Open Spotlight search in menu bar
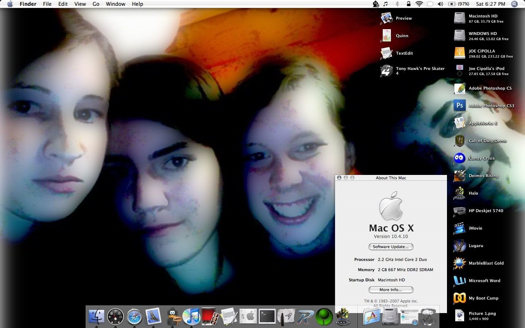The image size is (525, 328). tap(514, 4)
